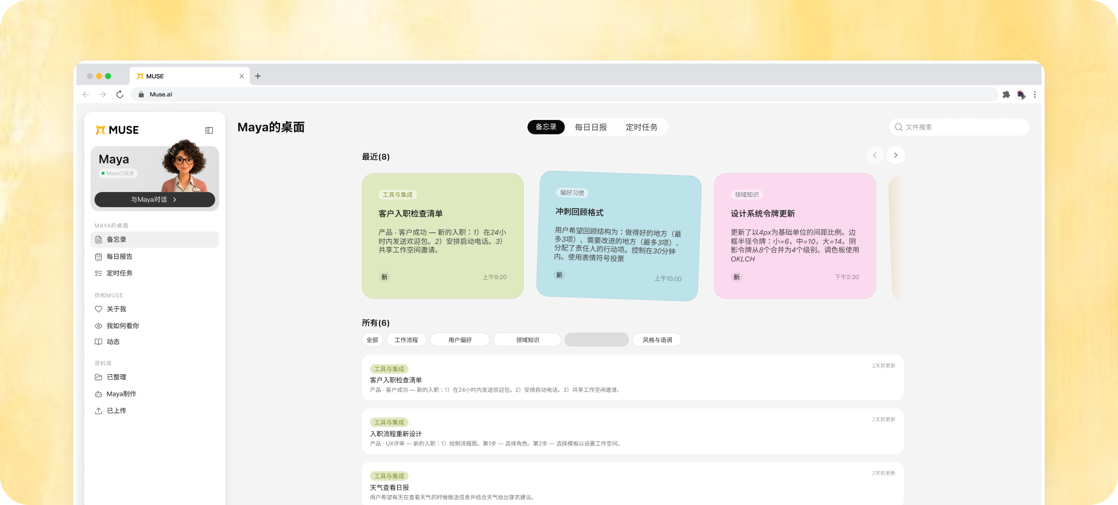Viewport: 1118px width, 505px height.
Task: Click the 已上传 upload icon
Action: 98,411
